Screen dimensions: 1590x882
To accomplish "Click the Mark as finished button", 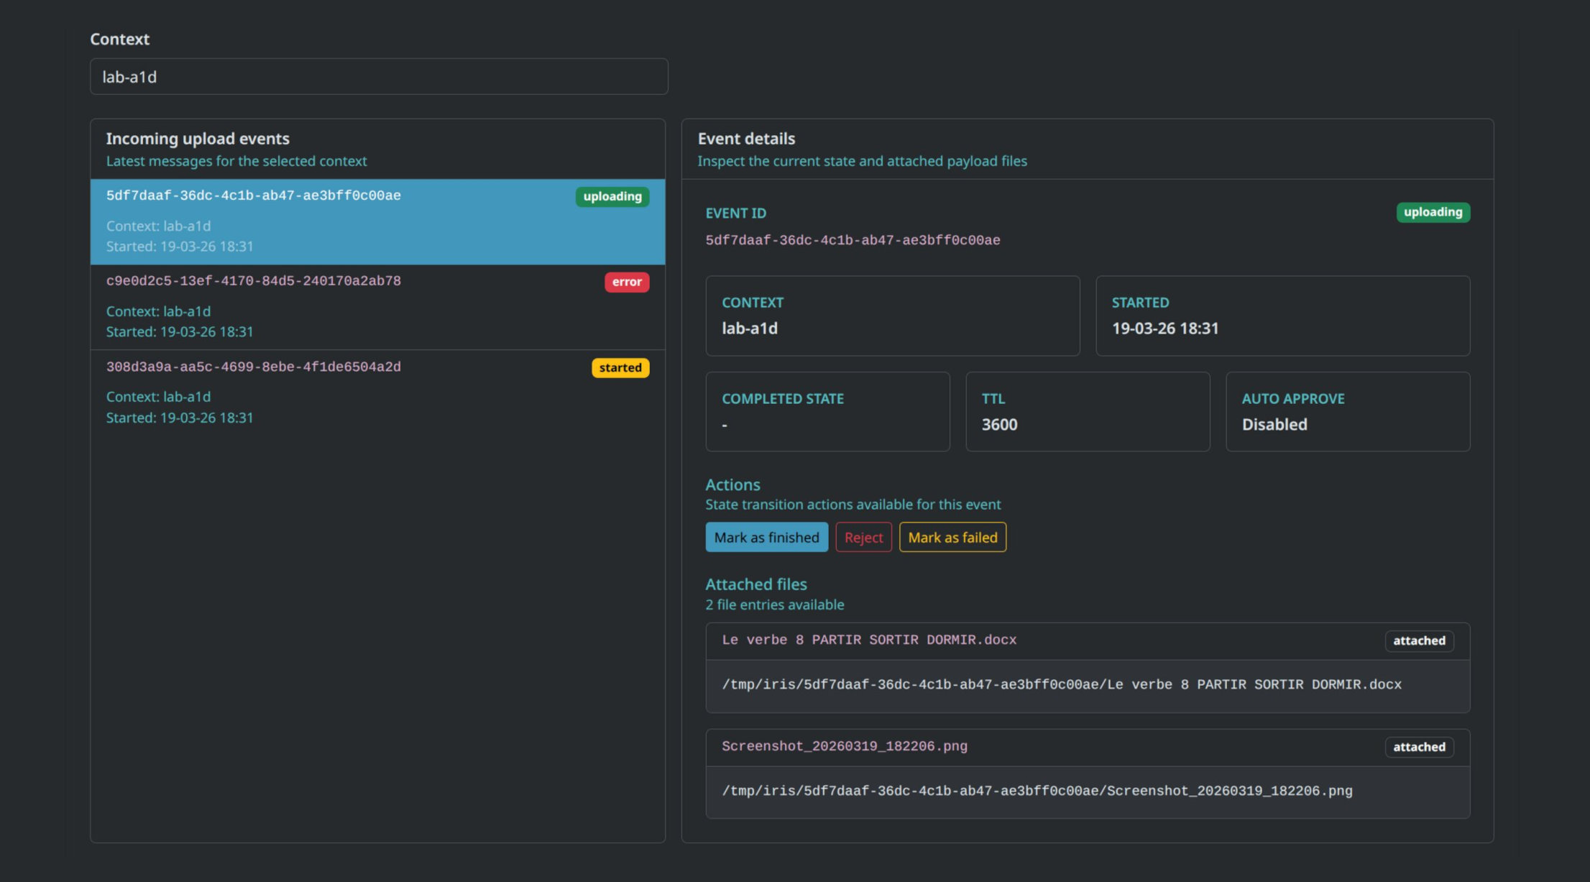I will click(x=766, y=538).
